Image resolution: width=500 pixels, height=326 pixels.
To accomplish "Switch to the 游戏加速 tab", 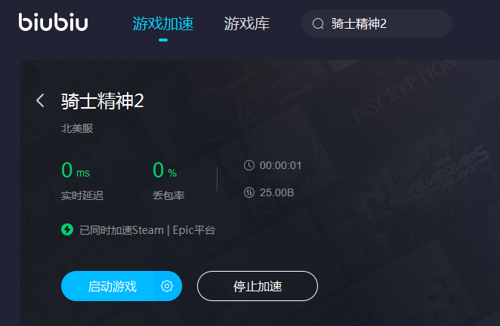I will pos(163,23).
